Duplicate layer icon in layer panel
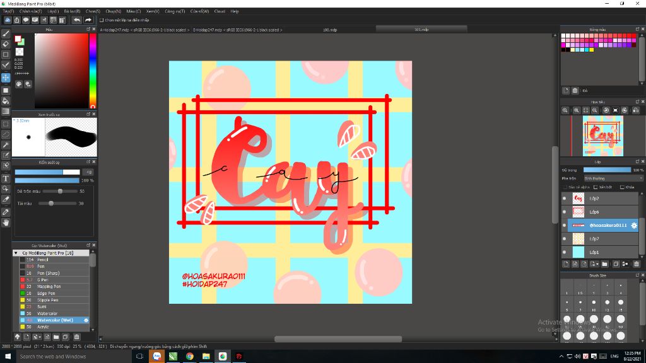This screenshot has width=646, height=363. tap(616, 264)
